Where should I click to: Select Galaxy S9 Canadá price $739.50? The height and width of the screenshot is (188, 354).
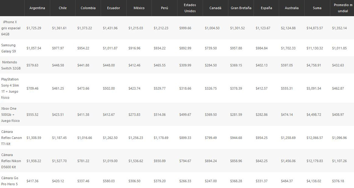tap(211, 48)
